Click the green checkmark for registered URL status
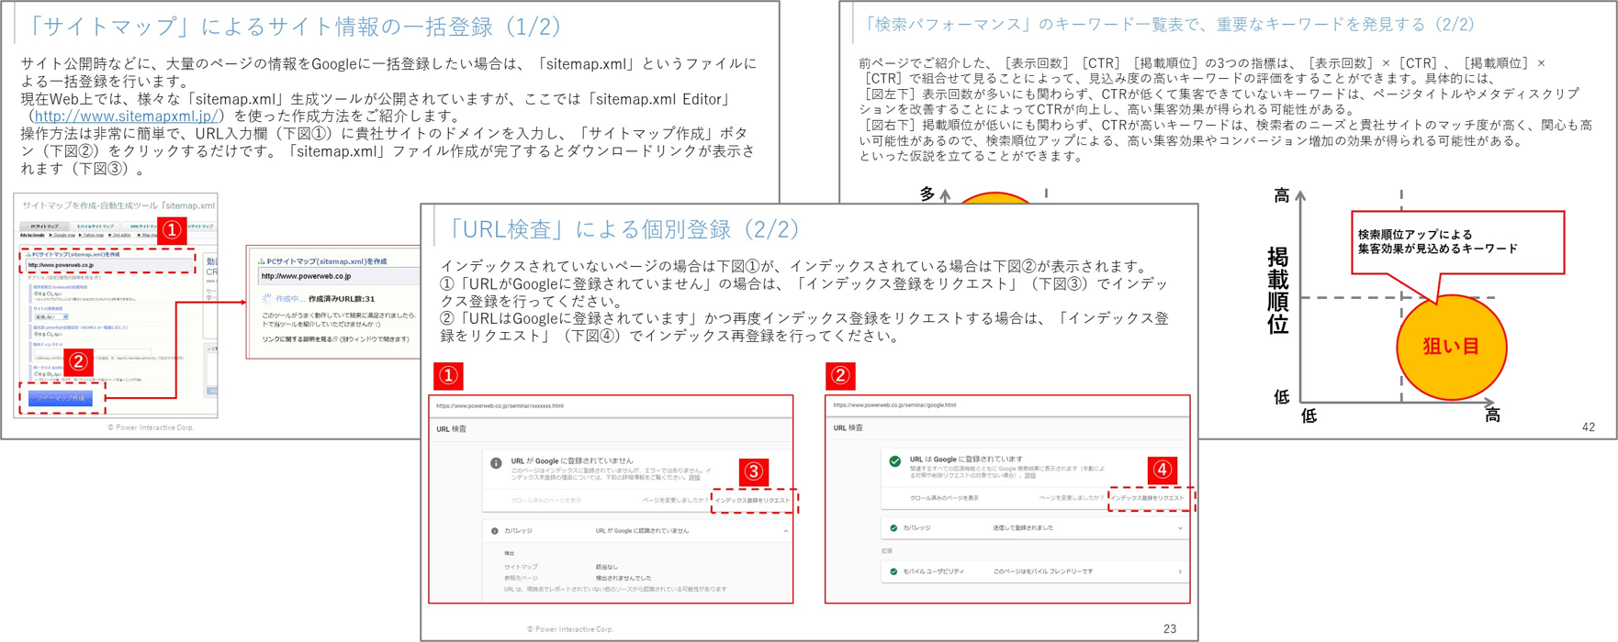Viewport: 1618px width, 642px height. [x=894, y=461]
